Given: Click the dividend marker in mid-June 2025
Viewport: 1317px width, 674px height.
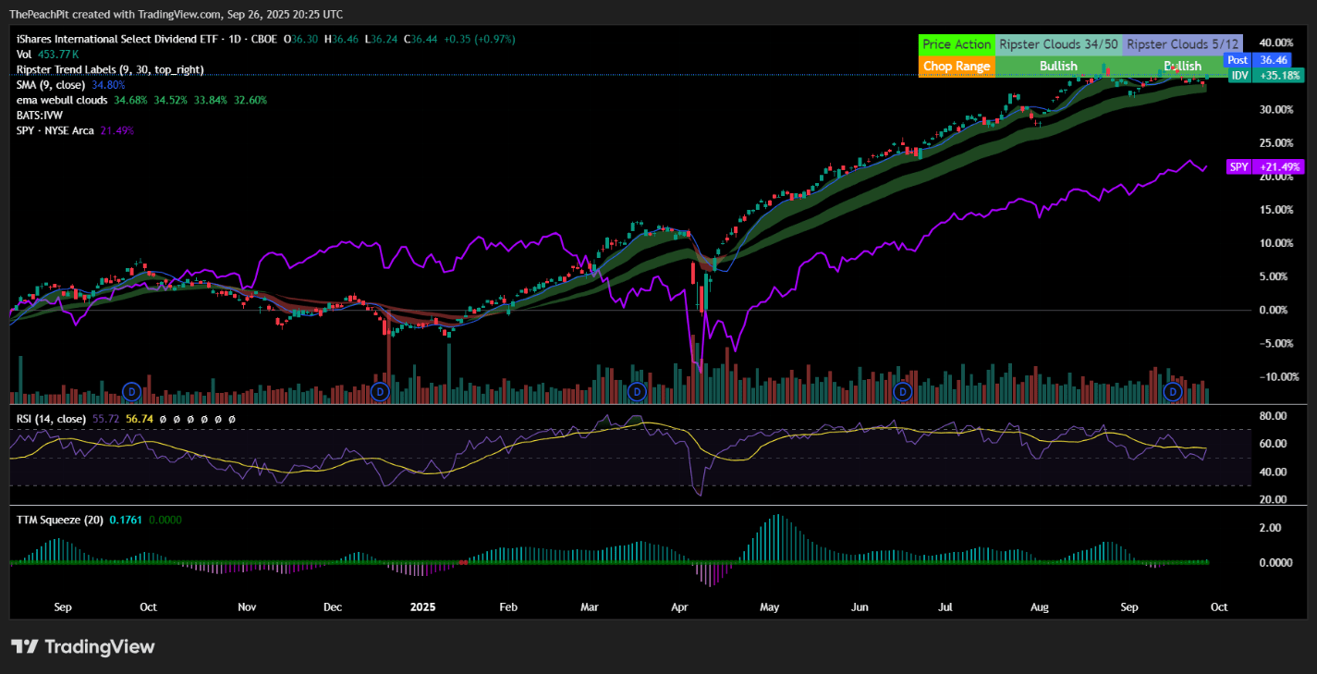Looking at the screenshot, I should click(903, 392).
